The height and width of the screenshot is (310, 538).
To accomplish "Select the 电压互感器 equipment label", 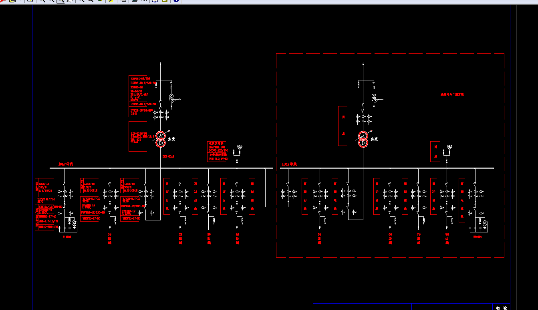I will [x=216, y=143].
